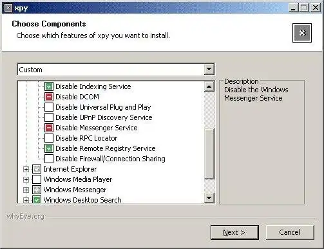Click the component list scrollbar thumb
324x249 pixels.
pos(209,154)
